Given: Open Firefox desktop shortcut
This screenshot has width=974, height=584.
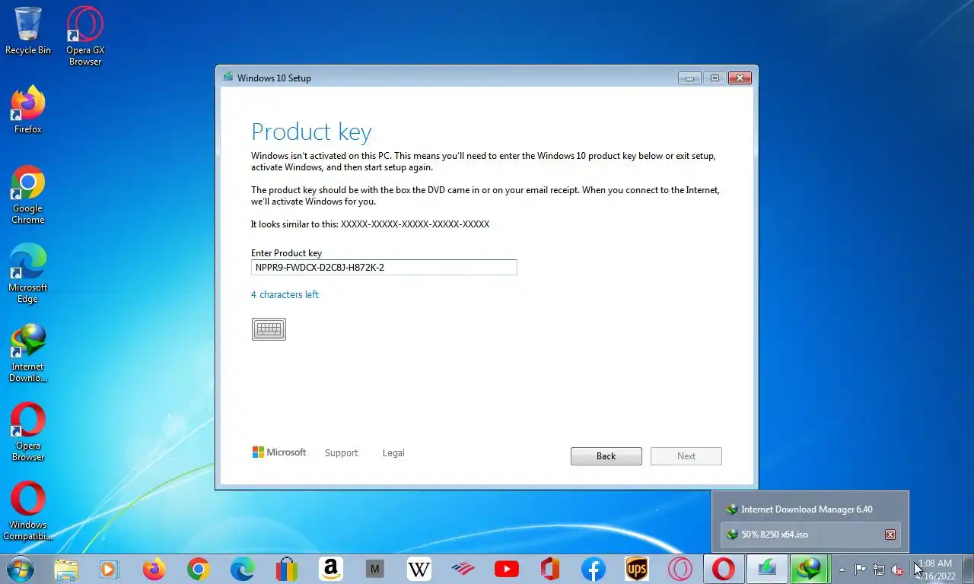Looking at the screenshot, I should pos(28,110).
